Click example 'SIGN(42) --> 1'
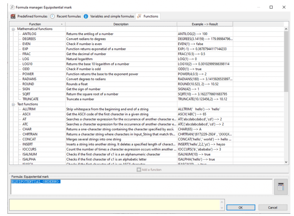Image resolution: width=294 pixels, height=216 pixels. point(188,89)
